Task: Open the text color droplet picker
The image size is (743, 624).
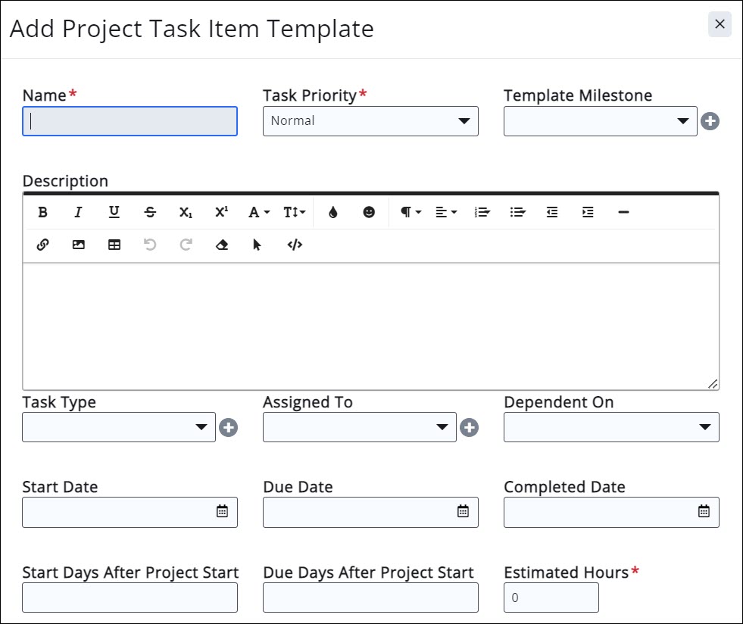Action: (333, 213)
